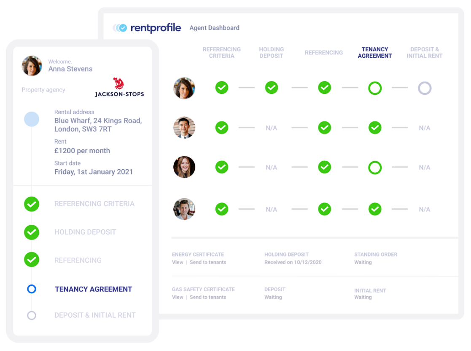471x351 pixels.
Task: Select Anna's completed Referencing Criteria checkmark
Action: pyautogui.click(x=222, y=88)
